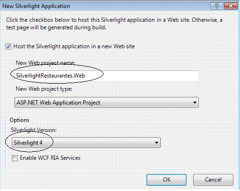Close the New Silverlight Application dialog

pos(231,6)
